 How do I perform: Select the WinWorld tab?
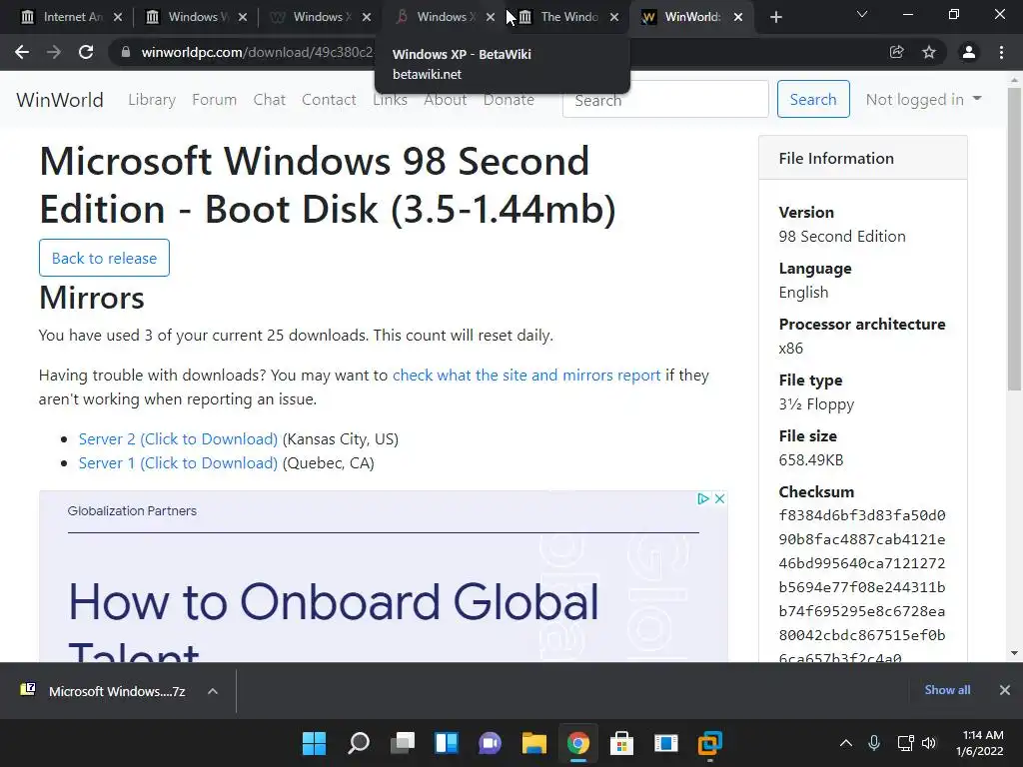[692, 17]
